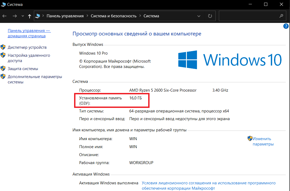Open Диспетчер устройств link

27,47
